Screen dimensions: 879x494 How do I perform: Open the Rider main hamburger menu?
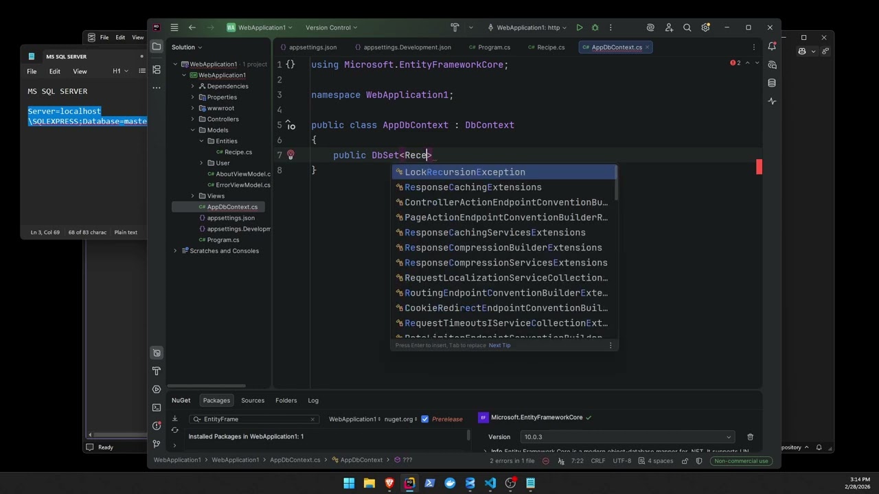point(174,27)
